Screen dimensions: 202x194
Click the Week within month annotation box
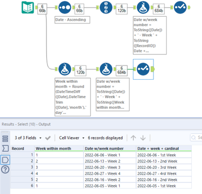pyautogui.click(x=73, y=97)
